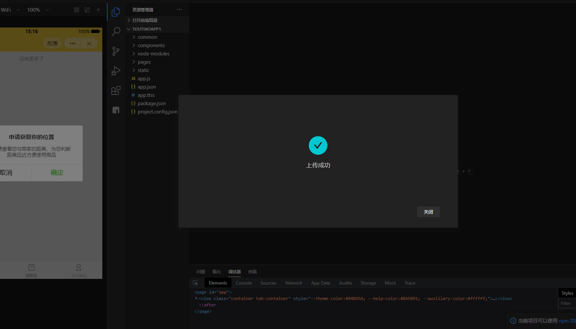Select the App Data devtools tab
The height and width of the screenshot is (329, 576).
tap(320, 283)
